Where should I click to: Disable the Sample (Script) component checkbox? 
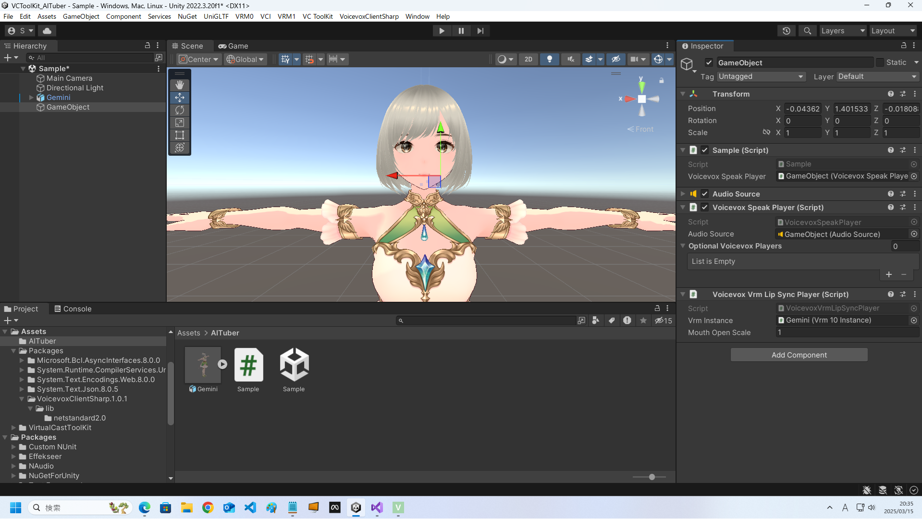(705, 150)
